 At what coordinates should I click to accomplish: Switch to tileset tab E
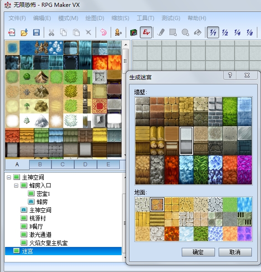[x=108, y=164]
